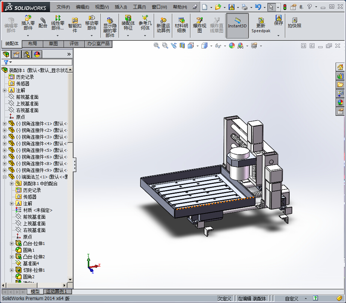Expand the 注解 node under 装配体1
The width and height of the screenshot is (346, 303).
(x=4, y=90)
